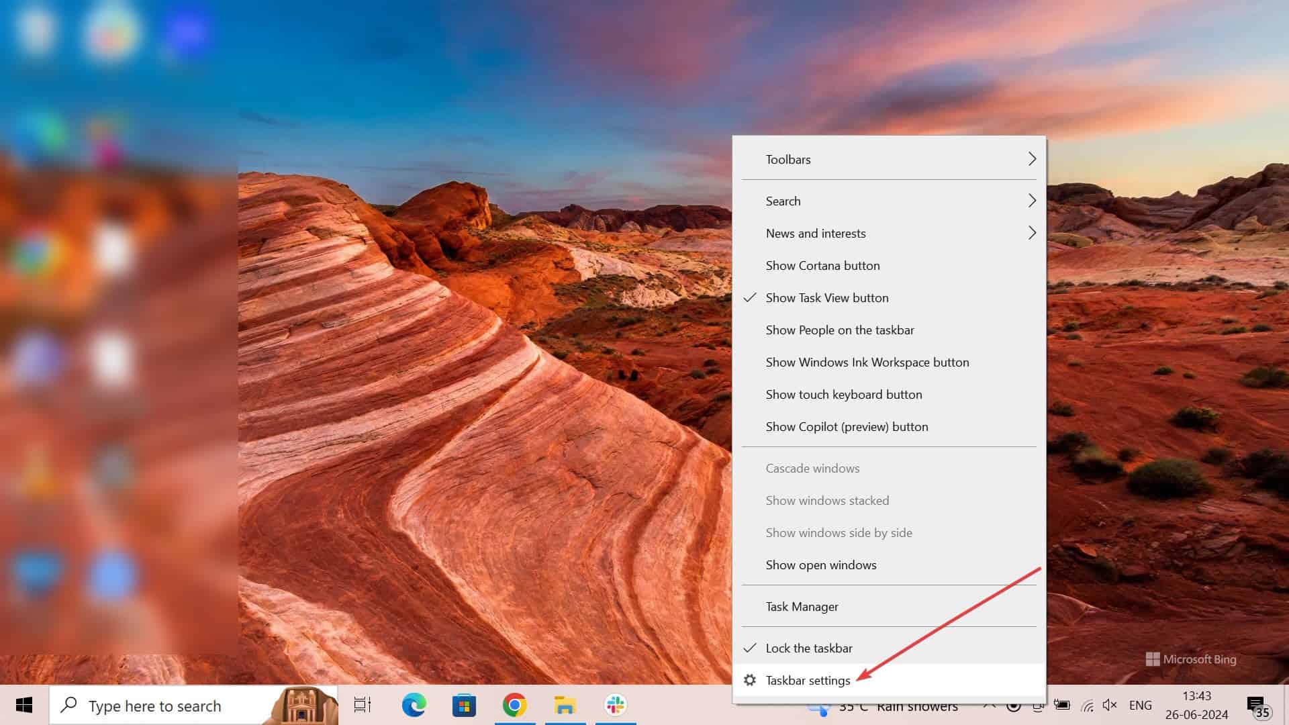Check the Wi-Fi status icon

point(1088,705)
